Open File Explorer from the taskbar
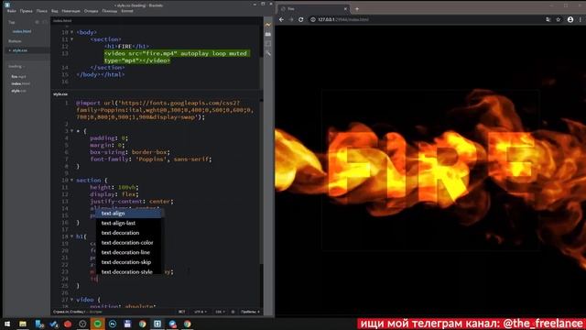Image resolution: width=586 pixels, height=330 pixels. (x=23, y=324)
